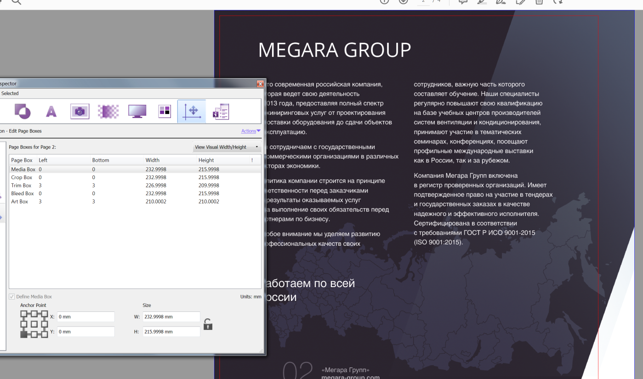643x379 pixels.
Task: Open the monitor-shaped Prepress inspector category
Action: pos(137,111)
